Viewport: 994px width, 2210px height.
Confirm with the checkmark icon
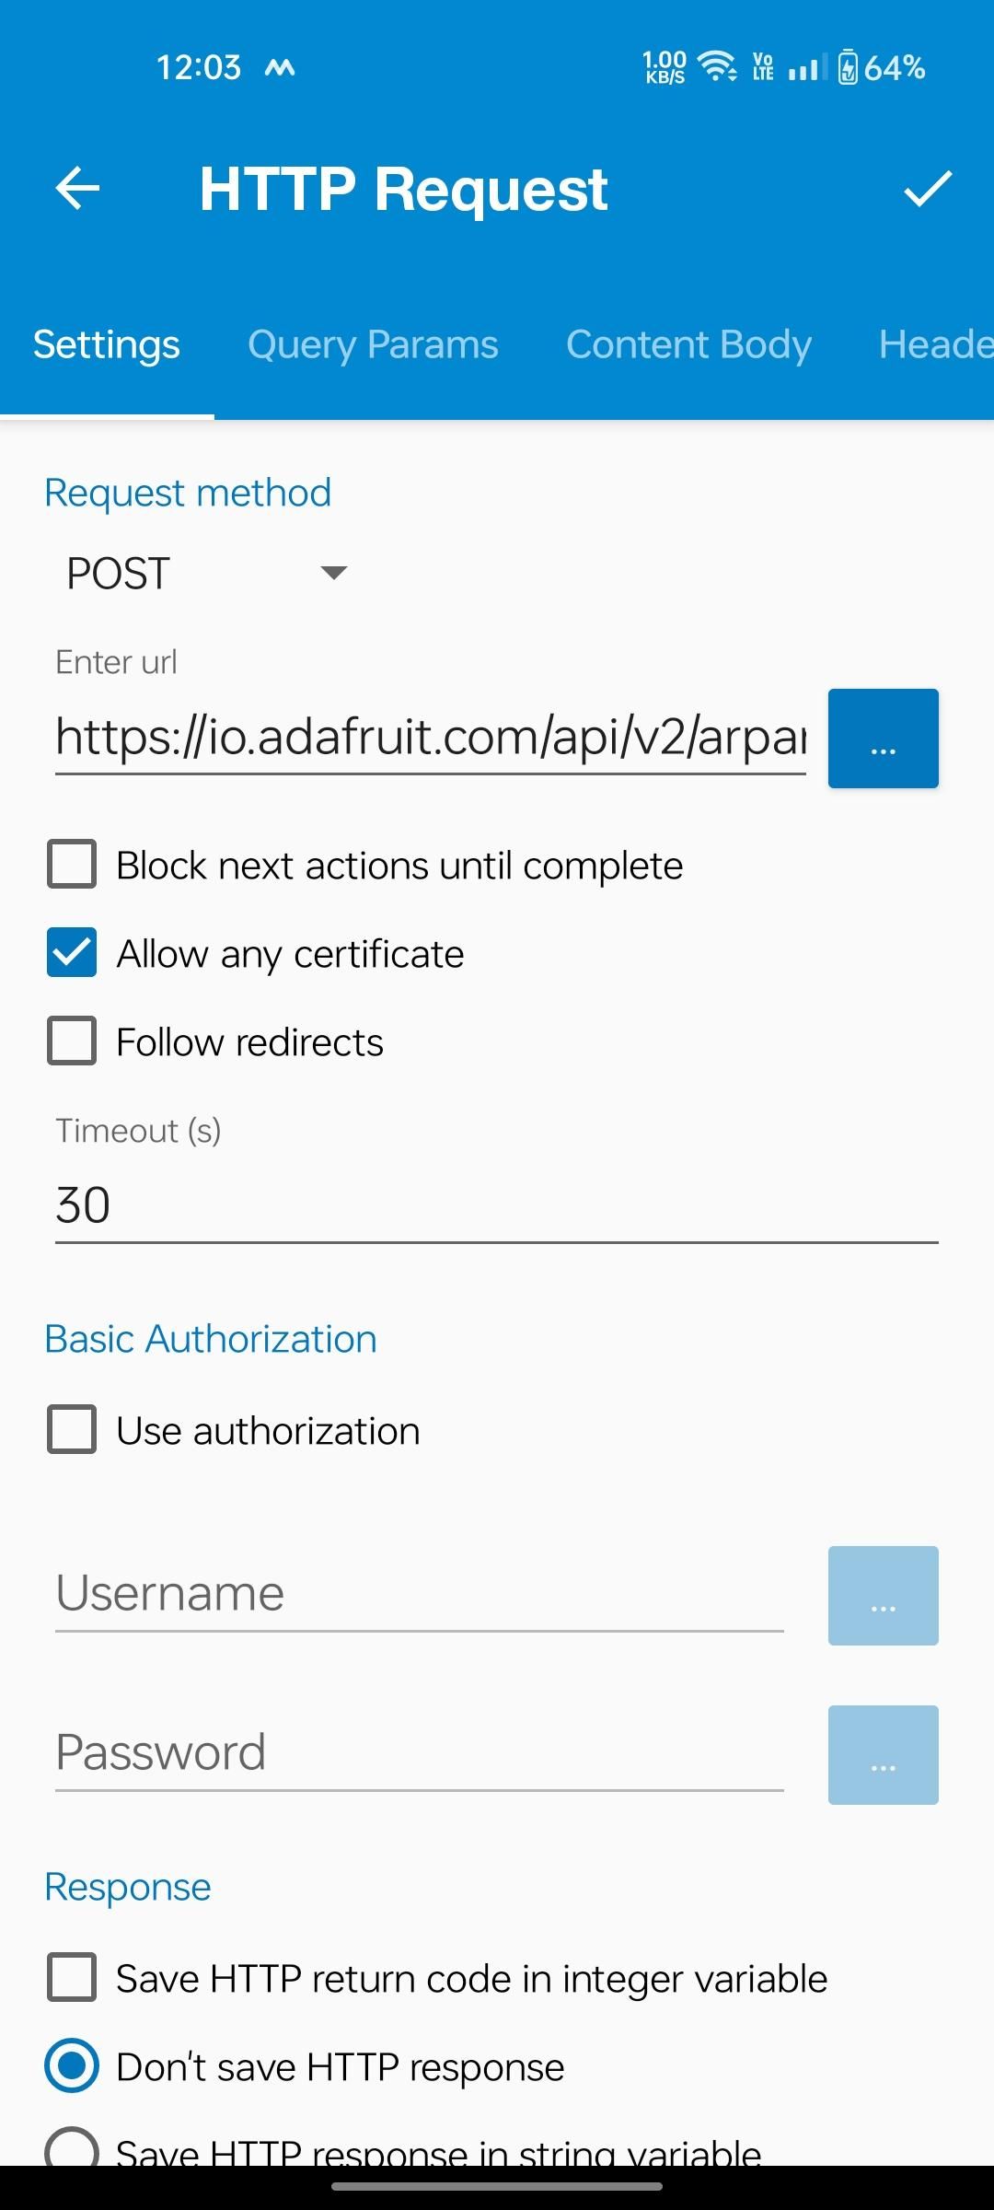pos(927,189)
